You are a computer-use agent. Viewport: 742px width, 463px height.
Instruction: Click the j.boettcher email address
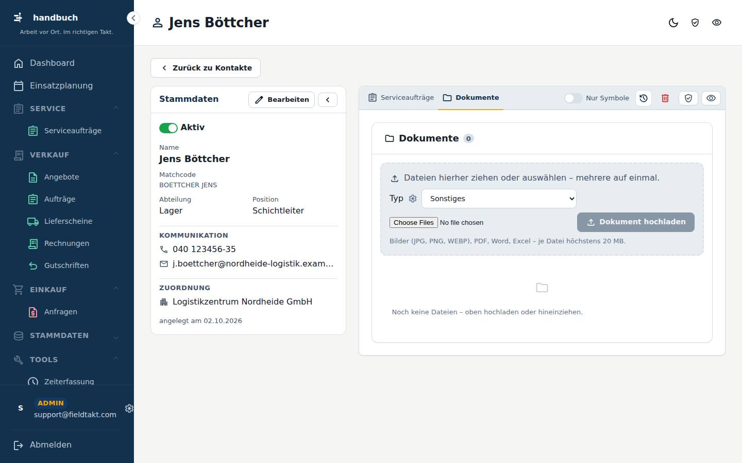[253, 264]
